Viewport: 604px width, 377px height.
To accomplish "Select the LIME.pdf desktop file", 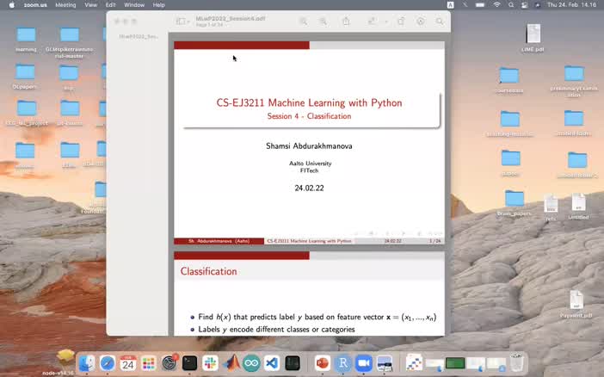I will tap(533, 38).
